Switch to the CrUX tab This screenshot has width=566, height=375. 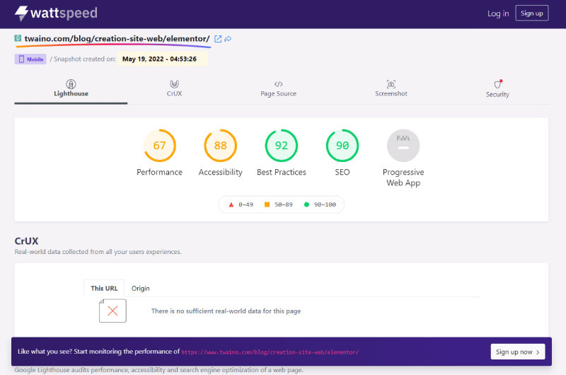[x=174, y=88]
